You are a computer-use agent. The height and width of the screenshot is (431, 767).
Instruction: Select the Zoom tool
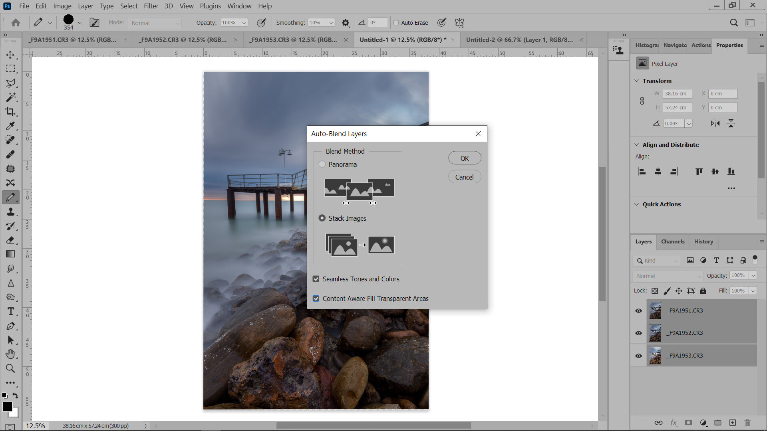(10, 368)
